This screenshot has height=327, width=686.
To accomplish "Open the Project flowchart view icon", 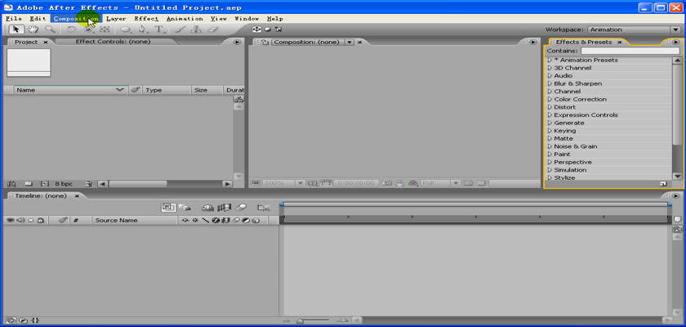I will [x=238, y=100].
